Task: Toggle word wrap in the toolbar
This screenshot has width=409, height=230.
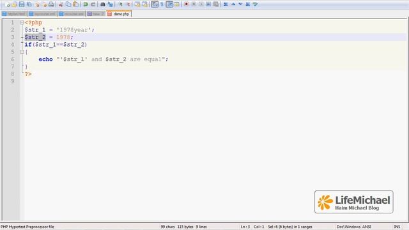Action: click(155, 4)
